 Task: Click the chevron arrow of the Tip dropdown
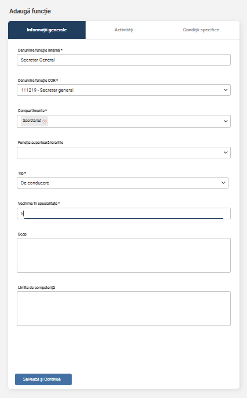click(223, 183)
